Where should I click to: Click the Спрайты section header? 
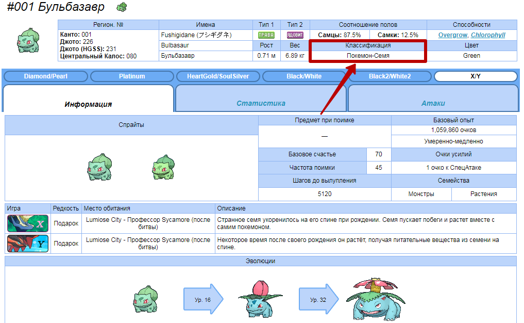click(131, 125)
